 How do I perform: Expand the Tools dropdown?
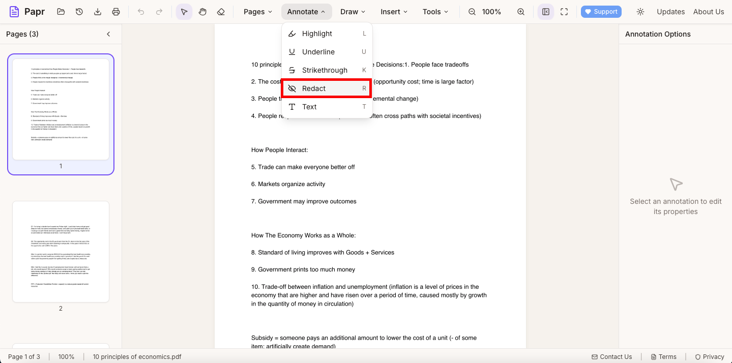tap(435, 11)
